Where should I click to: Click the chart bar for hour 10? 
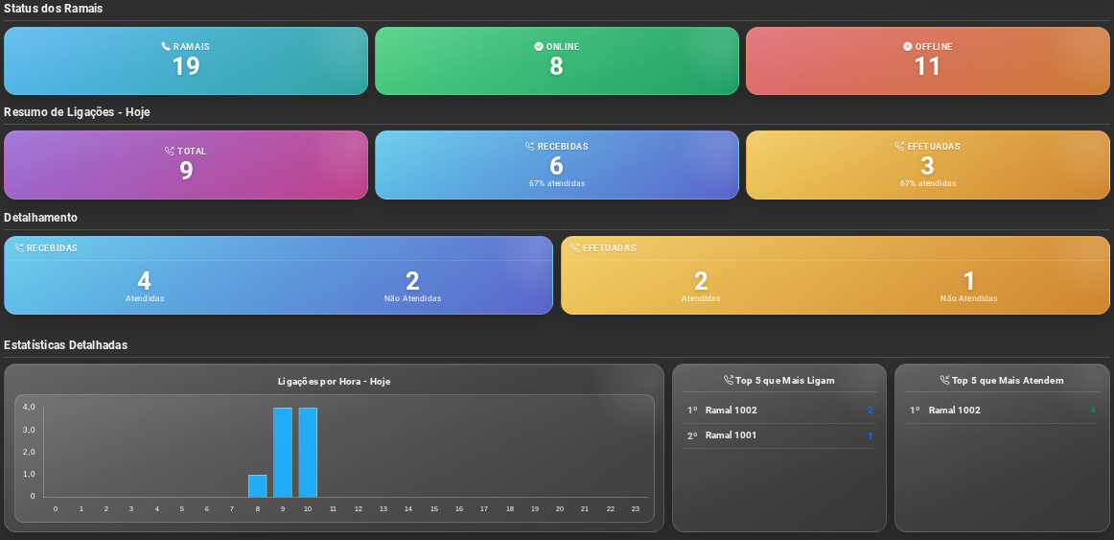coord(308,453)
